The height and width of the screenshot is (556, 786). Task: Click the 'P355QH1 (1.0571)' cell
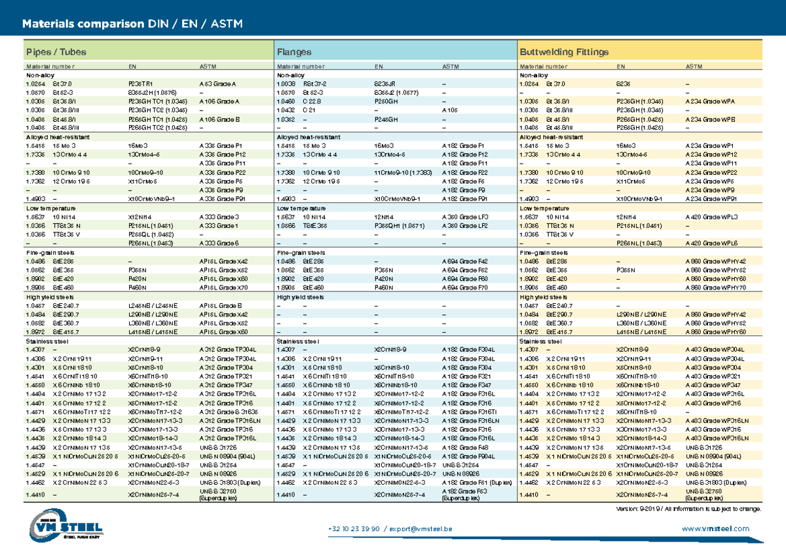[400, 225]
